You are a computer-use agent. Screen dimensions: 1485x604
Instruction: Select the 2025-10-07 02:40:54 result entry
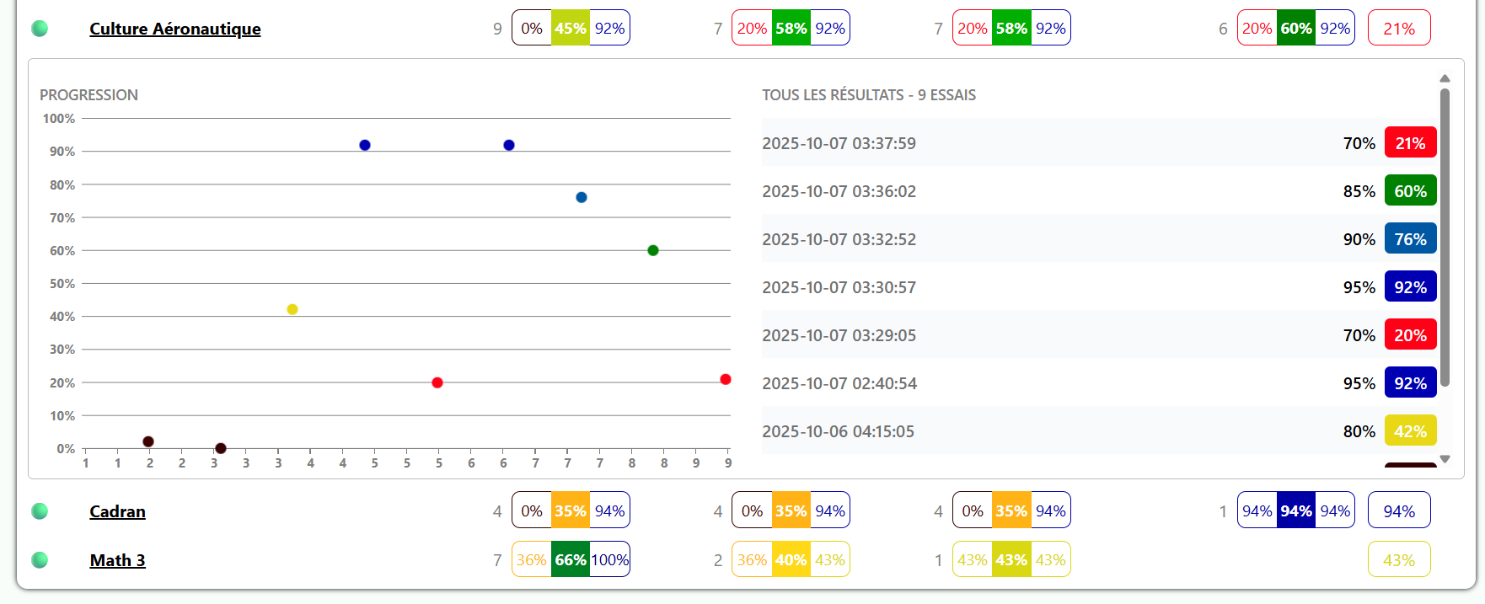pos(839,383)
